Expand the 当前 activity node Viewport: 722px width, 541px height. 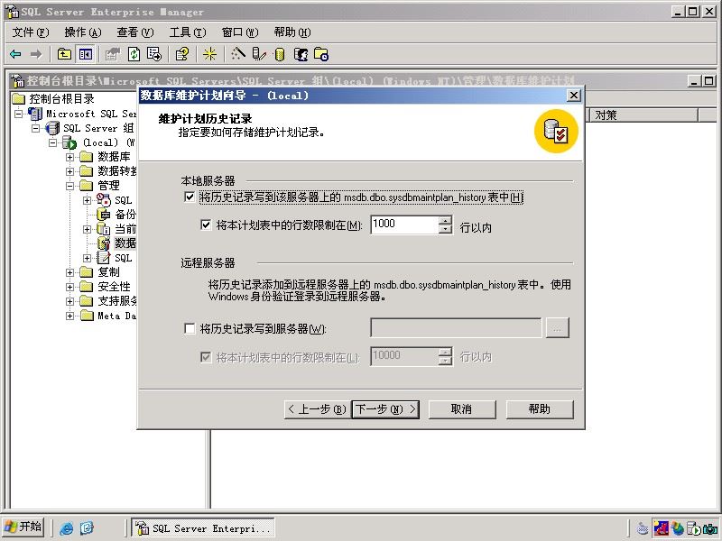click(87, 229)
